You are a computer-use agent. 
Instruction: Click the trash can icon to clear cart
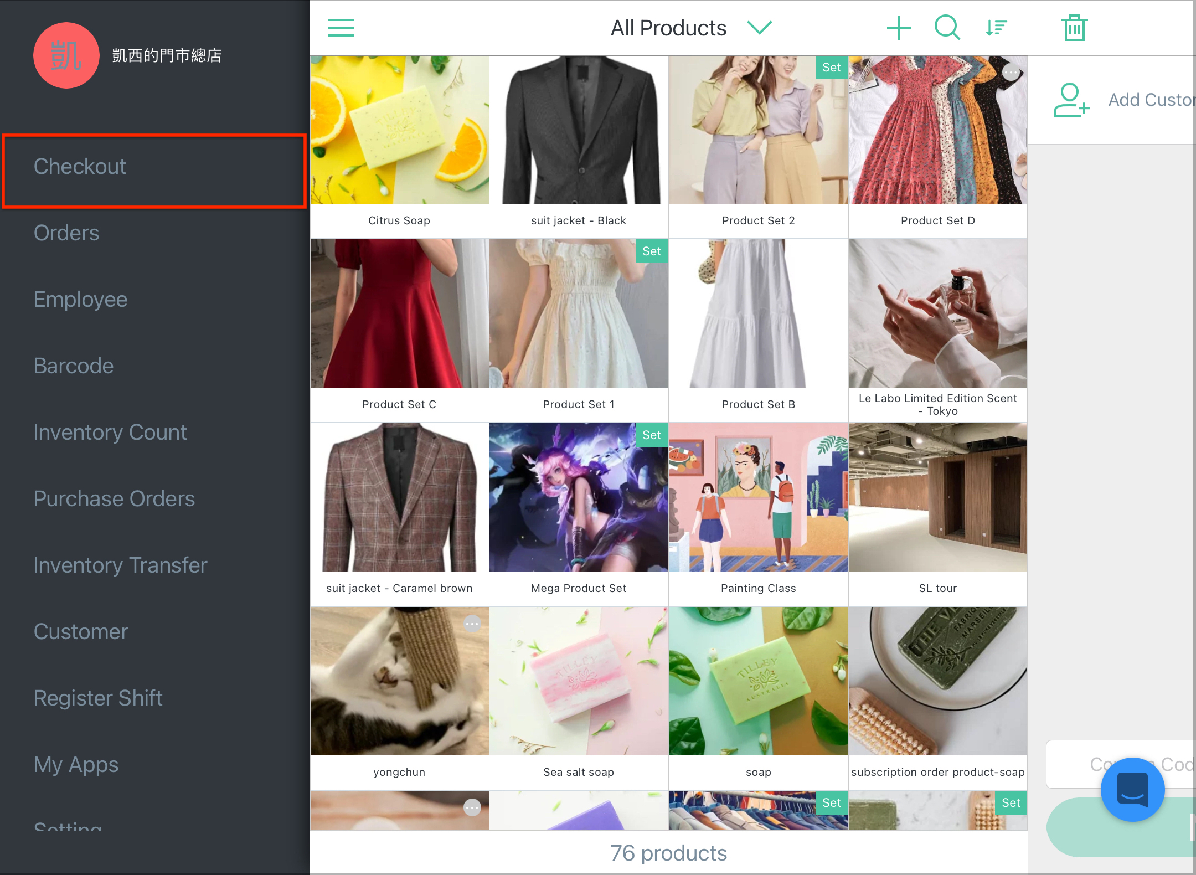[x=1074, y=28]
